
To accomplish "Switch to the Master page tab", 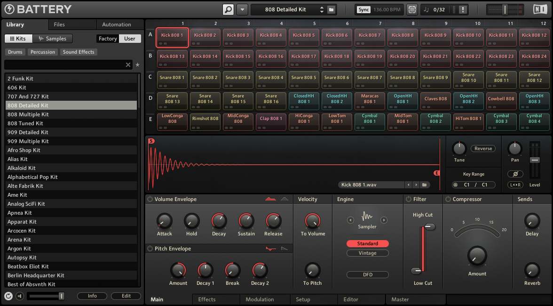I will (x=416, y=299).
